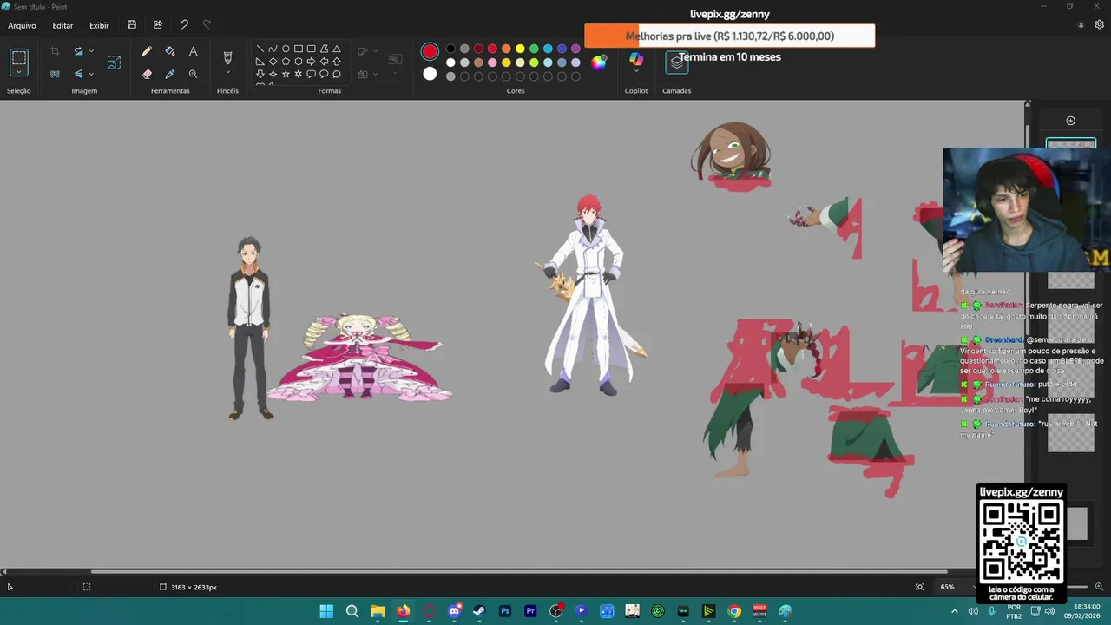Open the Editar menu

(x=62, y=25)
